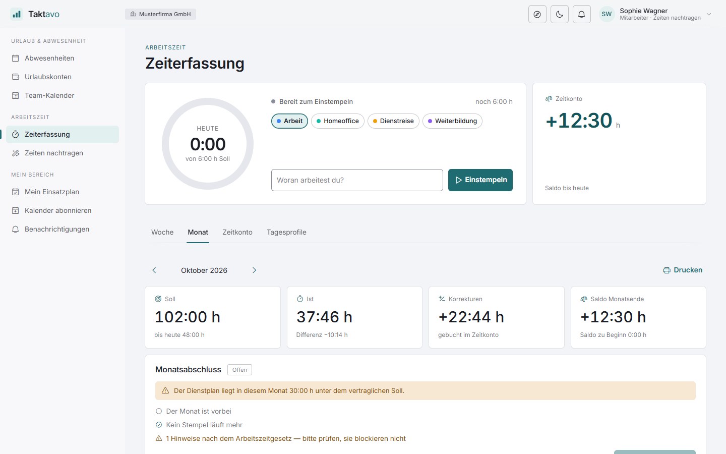Go to the next month with right chevron
Screen dimensions: 726x454
click(254, 270)
